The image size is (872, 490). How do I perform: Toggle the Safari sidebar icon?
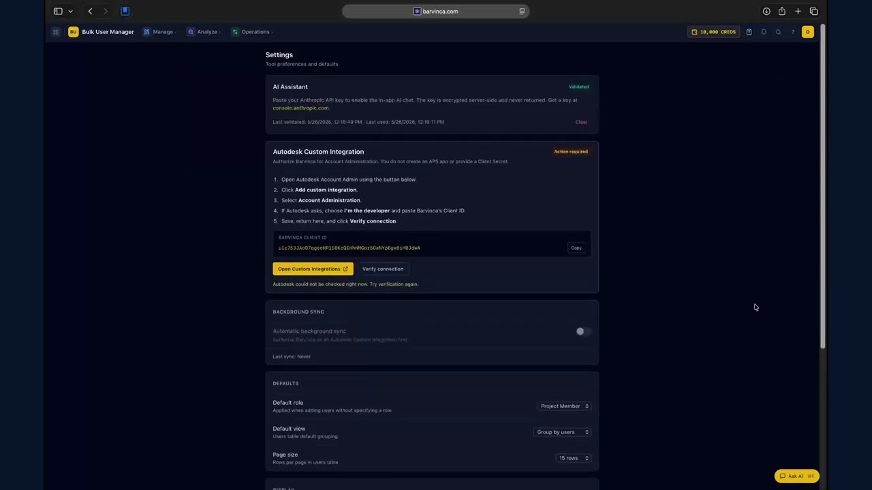58,11
